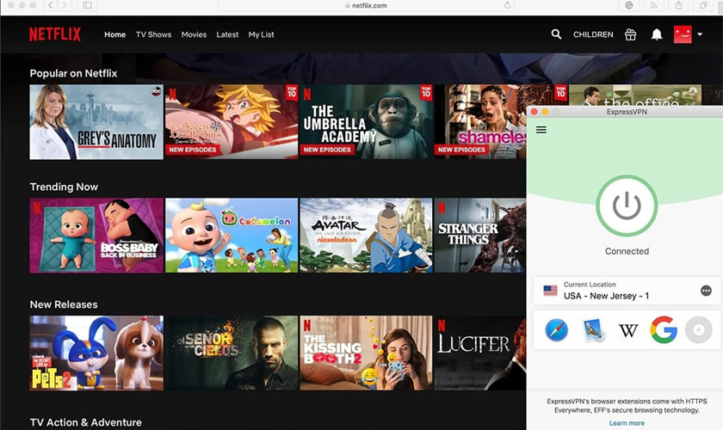Open the gift box icon in Netflix header

[x=630, y=34]
